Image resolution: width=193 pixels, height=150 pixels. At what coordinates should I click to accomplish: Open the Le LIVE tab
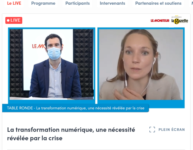(14, 3)
